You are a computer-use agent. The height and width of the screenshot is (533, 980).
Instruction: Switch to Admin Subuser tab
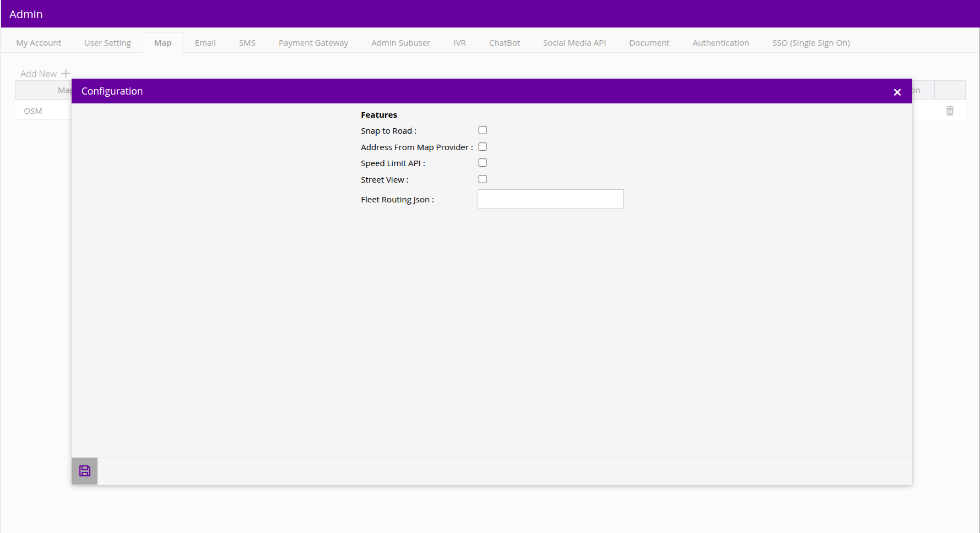pyautogui.click(x=400, y=43)
